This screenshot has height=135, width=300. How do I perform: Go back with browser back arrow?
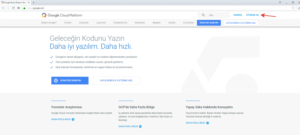[3, 8]
